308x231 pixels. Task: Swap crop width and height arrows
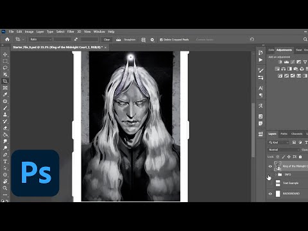click(x=76, y=39)
